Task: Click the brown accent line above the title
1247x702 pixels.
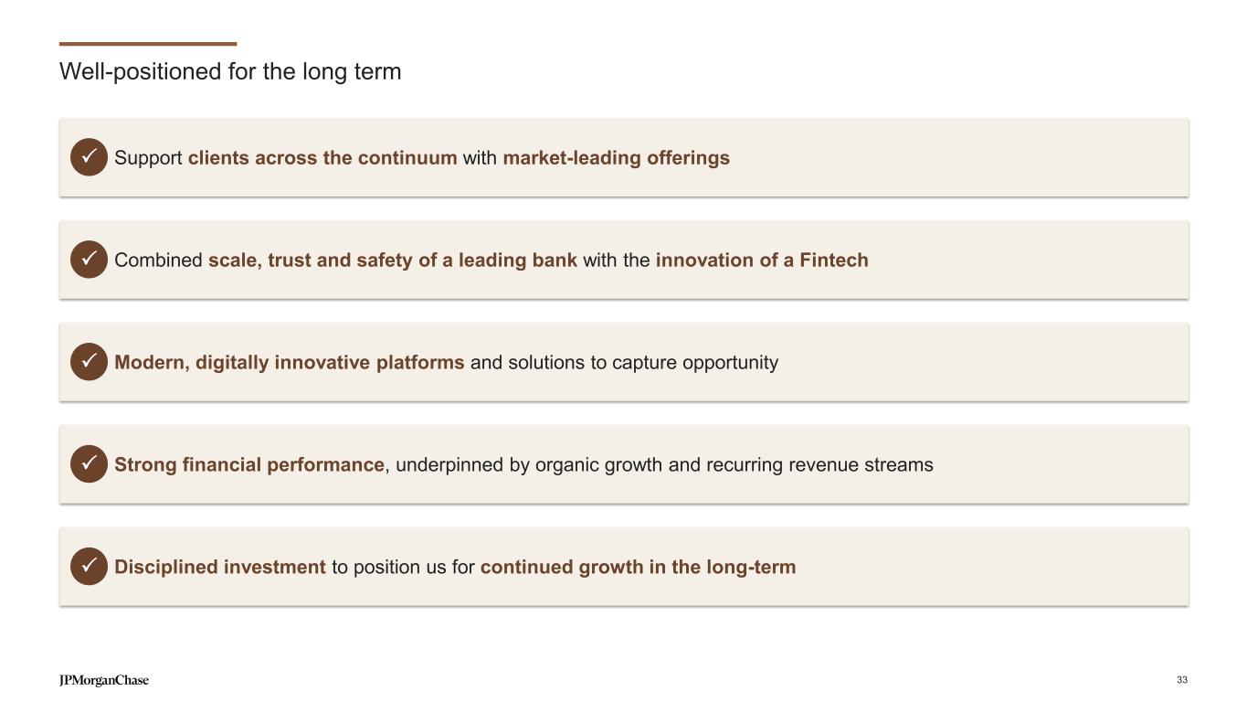Action: pos(147,44)
